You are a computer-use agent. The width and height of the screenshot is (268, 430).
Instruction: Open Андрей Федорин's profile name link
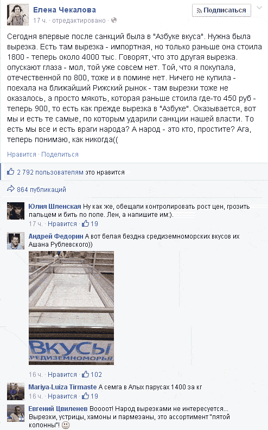pos(56,236)
